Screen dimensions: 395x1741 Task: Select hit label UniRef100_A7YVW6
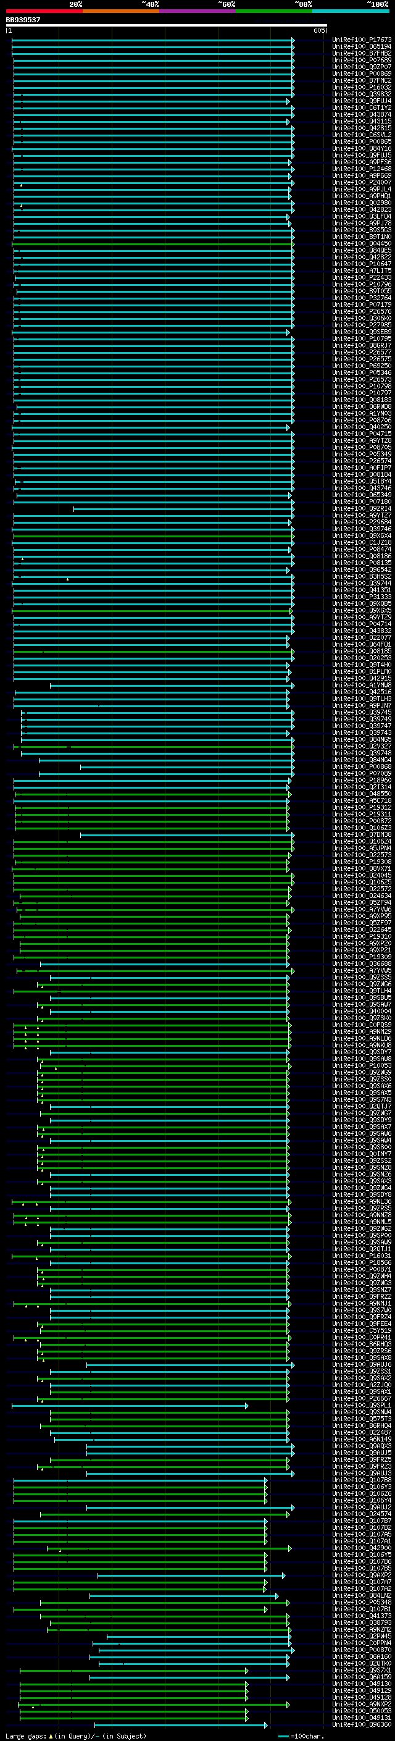pyautogui.click(x=362, y=909)
